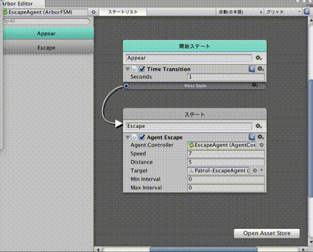This screenshot has height=252, width=313.
Task: Open Agent Escape gear menu
Action: click(260, 137)
